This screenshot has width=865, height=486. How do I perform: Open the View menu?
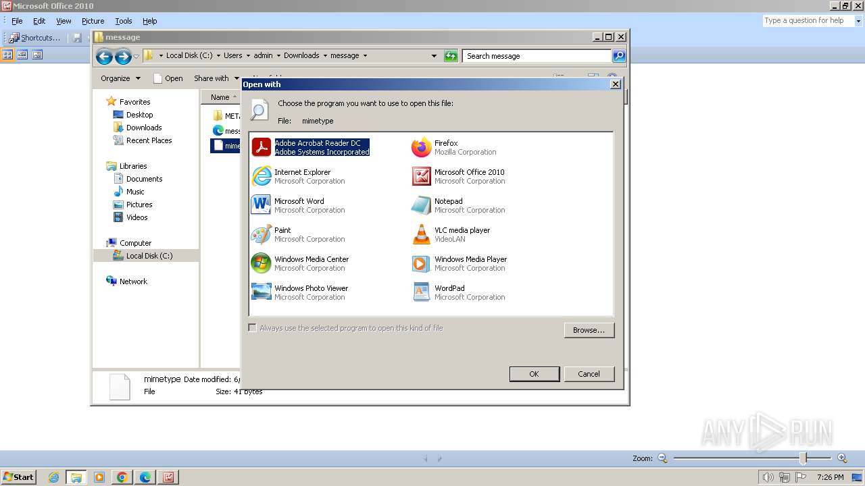[x=64, y=21]
